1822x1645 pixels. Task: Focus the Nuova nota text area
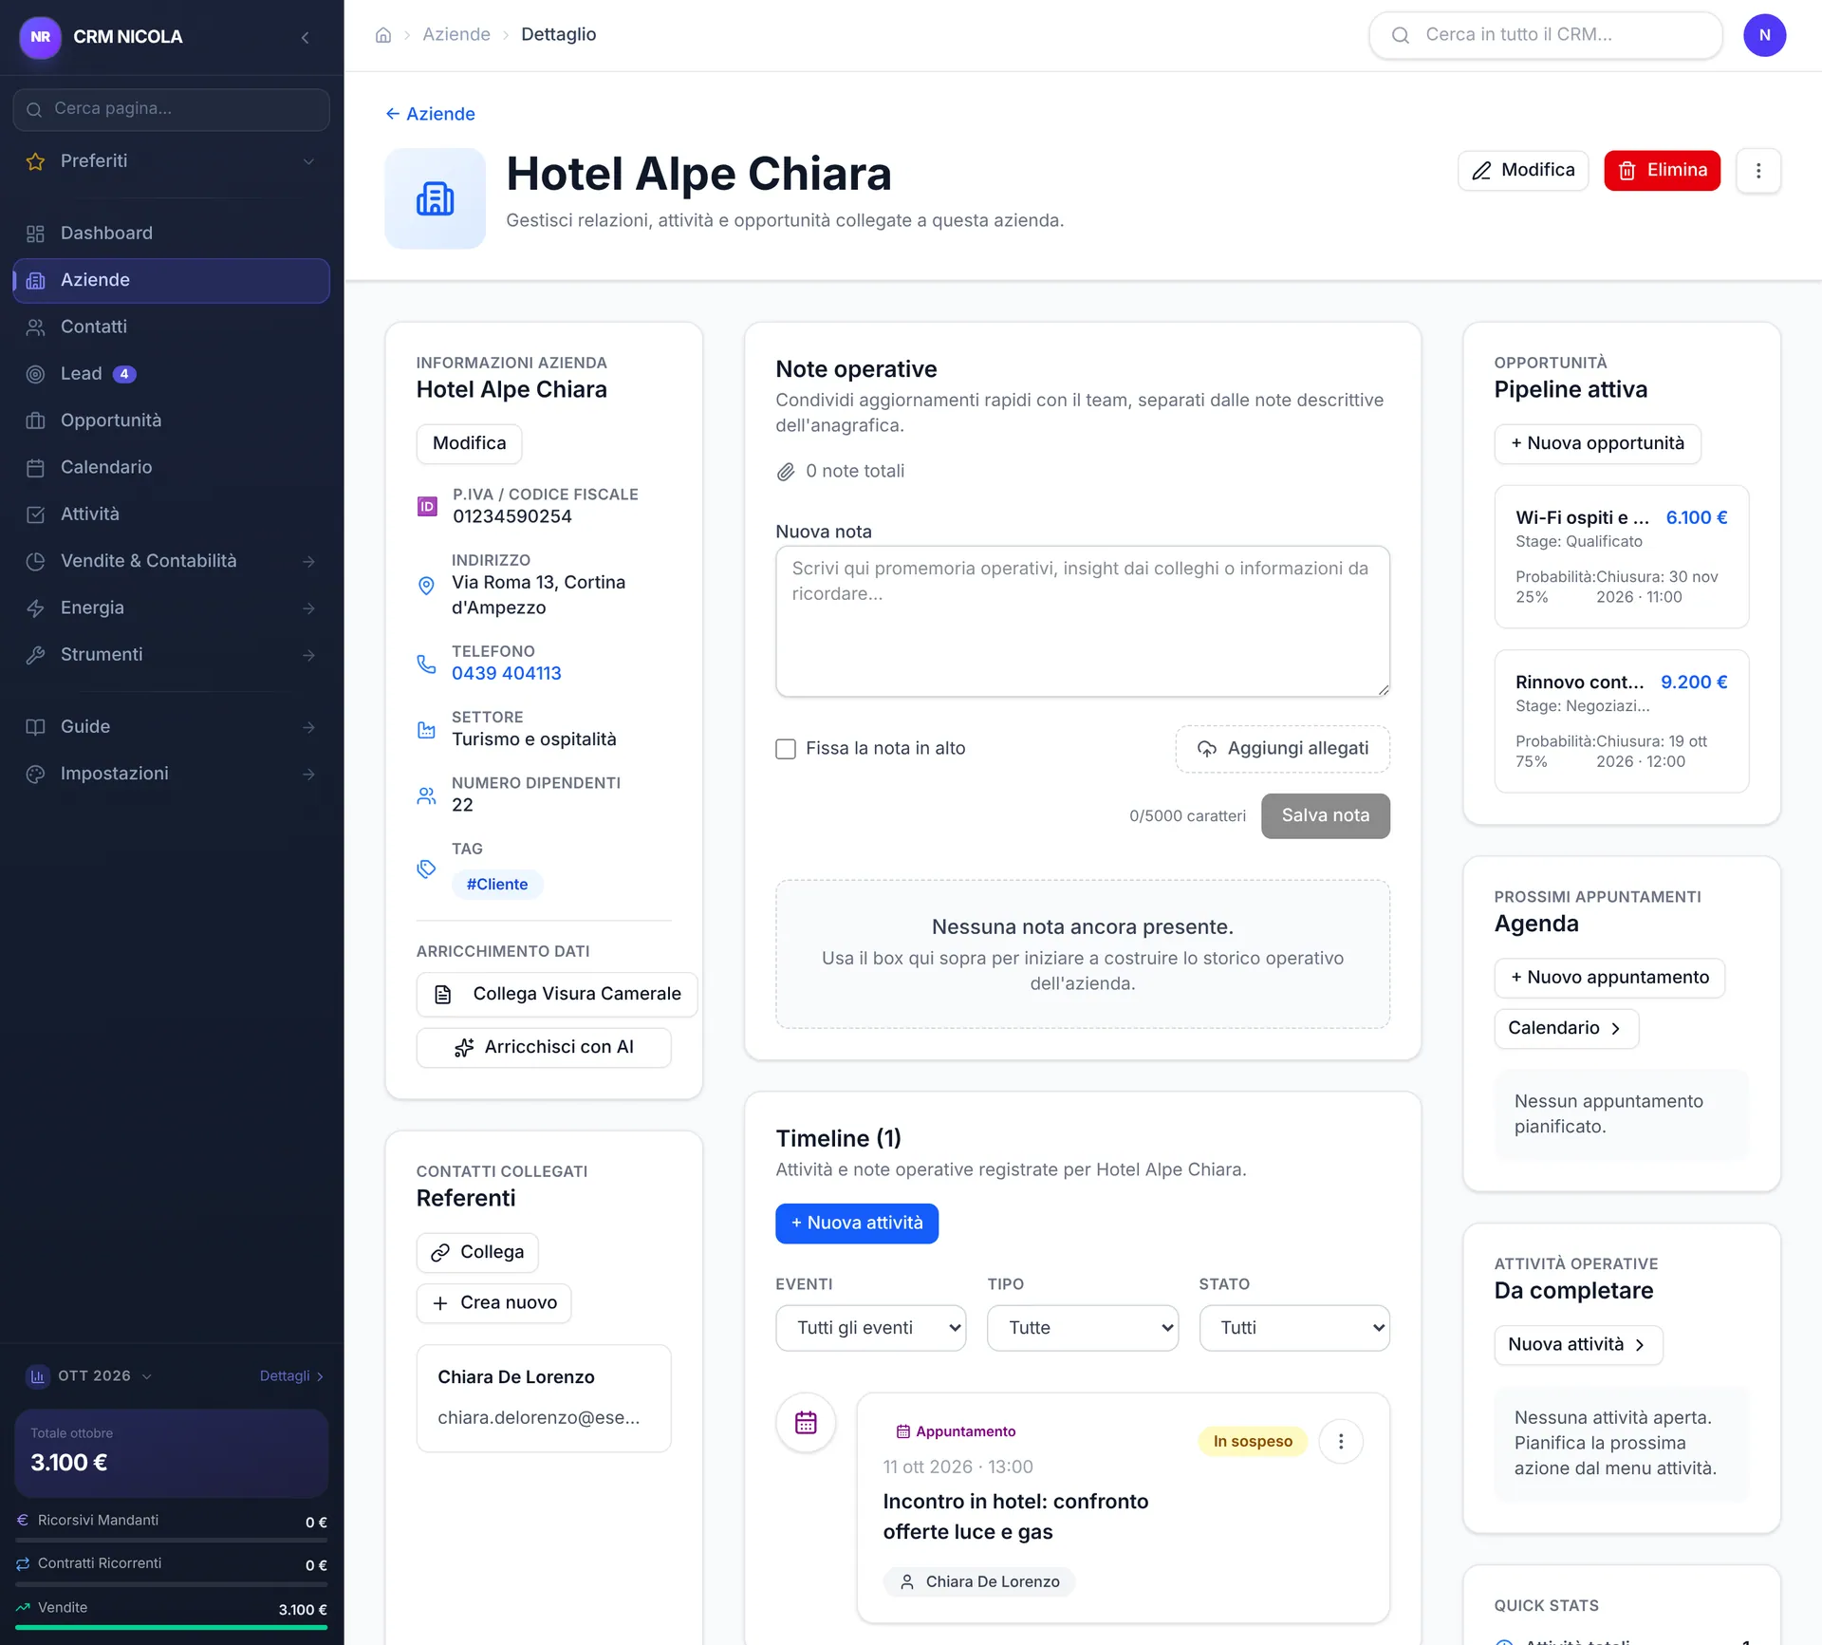[1082, 621]
